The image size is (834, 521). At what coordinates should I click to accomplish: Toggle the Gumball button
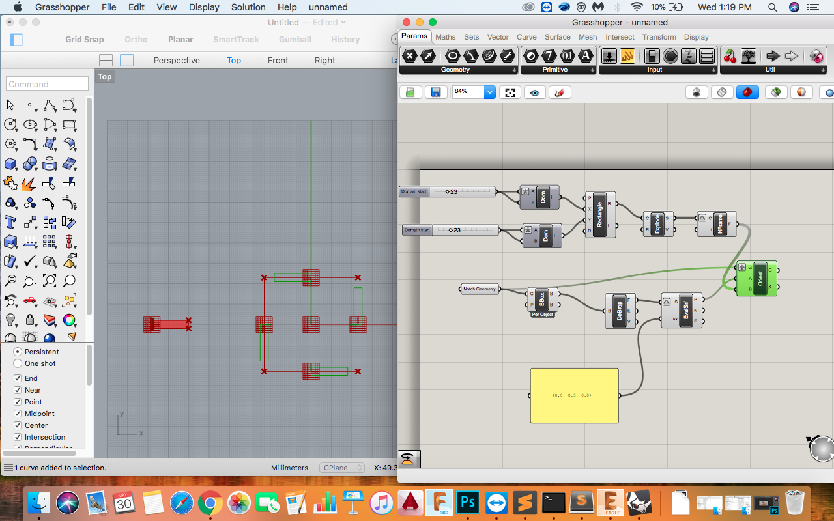pyautogui.click(x=295, y=40)
